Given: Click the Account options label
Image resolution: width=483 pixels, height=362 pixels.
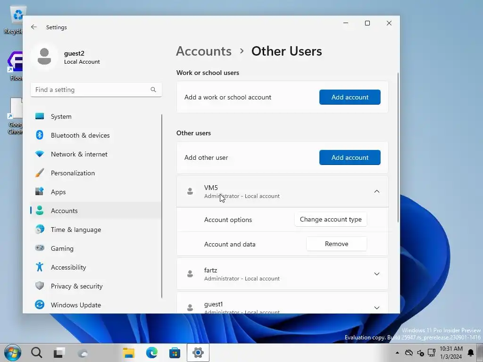Looking at the screenshot, I should click(228, 220).
